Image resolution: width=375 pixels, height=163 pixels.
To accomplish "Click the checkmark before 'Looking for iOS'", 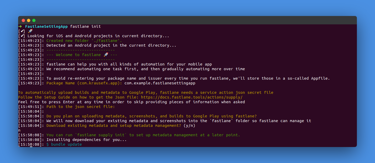I will [23, 36].
